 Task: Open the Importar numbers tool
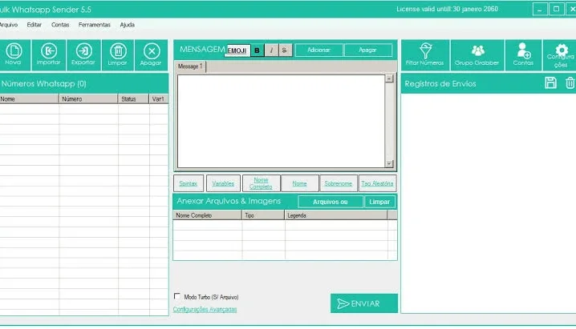pos(48,55)
